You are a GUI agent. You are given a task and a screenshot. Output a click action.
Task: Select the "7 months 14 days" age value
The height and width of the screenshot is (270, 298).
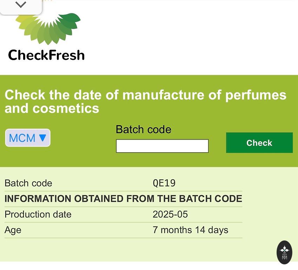point(190,230)
